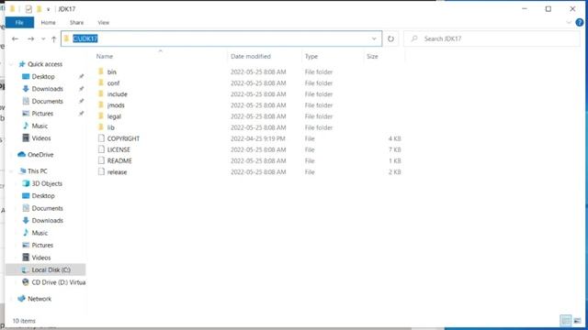Select the bin folder icon

coord(101,71)
